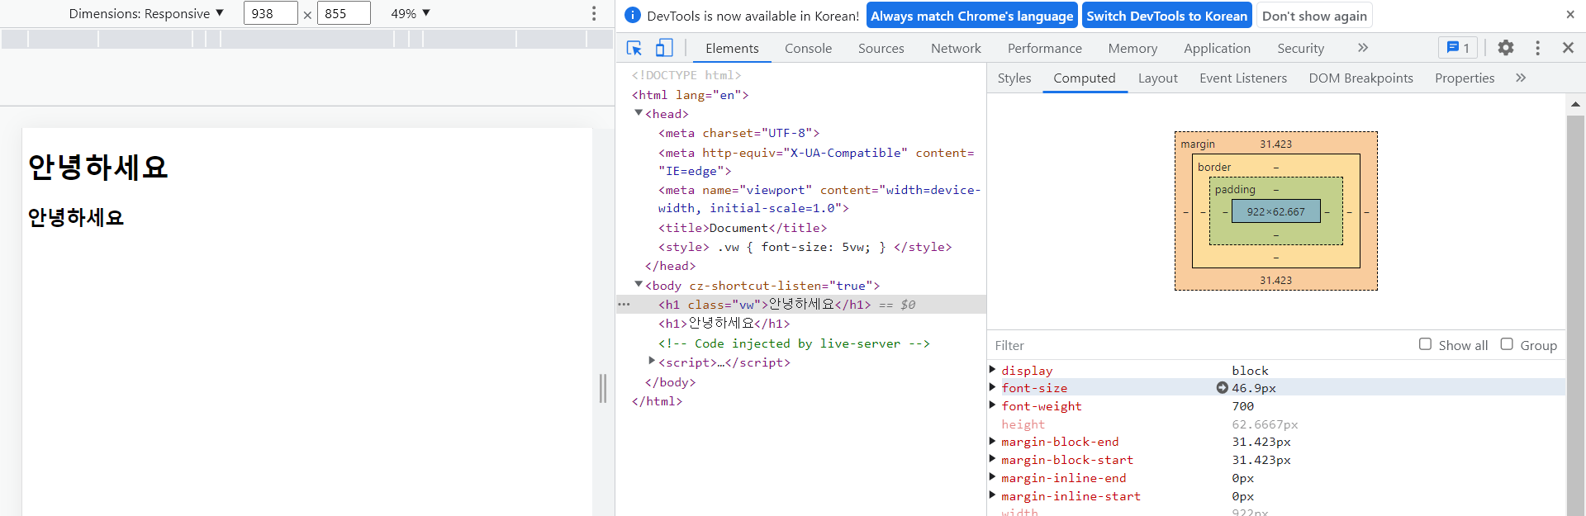Click the margin top value 31.423
Screen dimensions: 1586x516
point(1275,144)
